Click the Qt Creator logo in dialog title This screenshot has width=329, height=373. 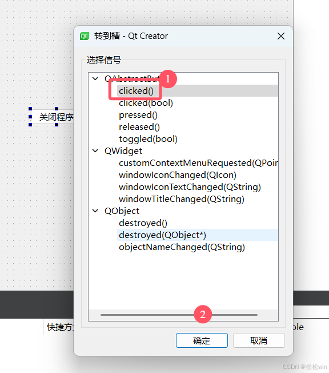(x=85, y=36)
